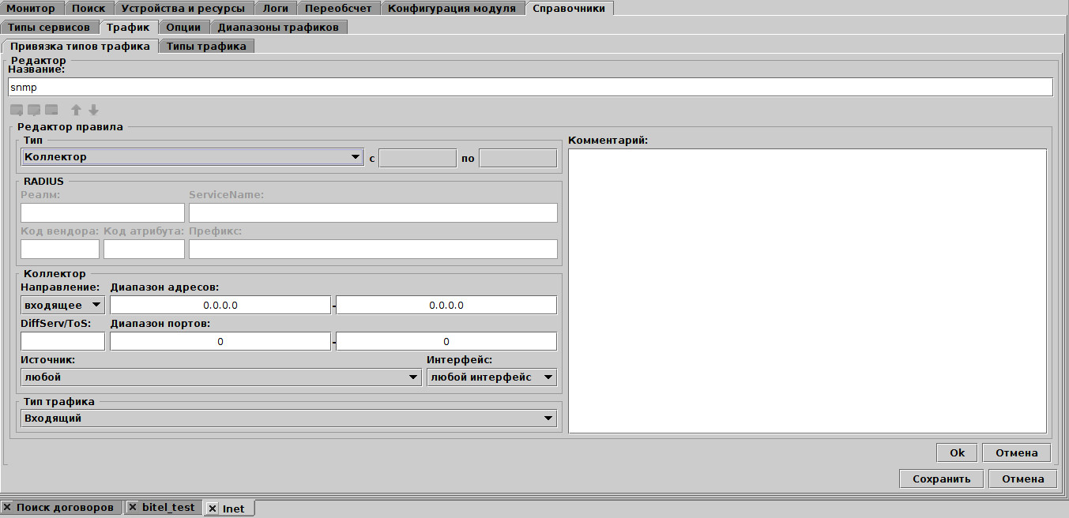Click the edit rule icon (second toolbar icon)
1069x518 pixels.
point(34,110)
